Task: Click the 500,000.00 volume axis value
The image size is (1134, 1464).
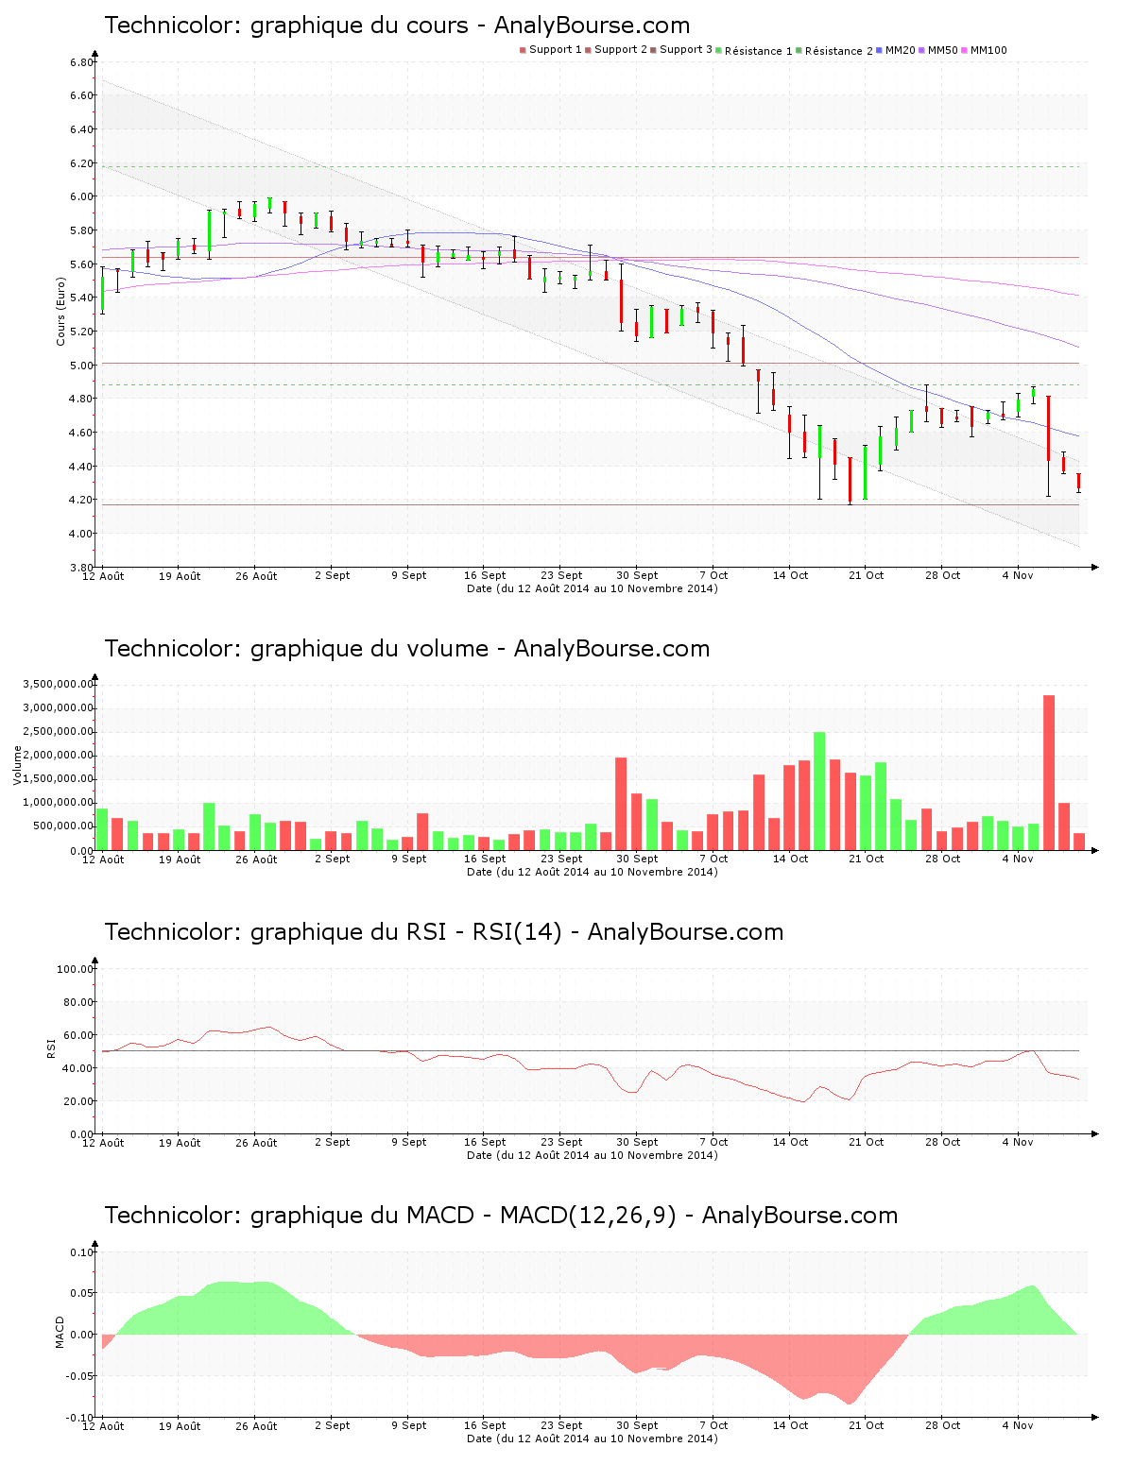Action: [63, 826]
